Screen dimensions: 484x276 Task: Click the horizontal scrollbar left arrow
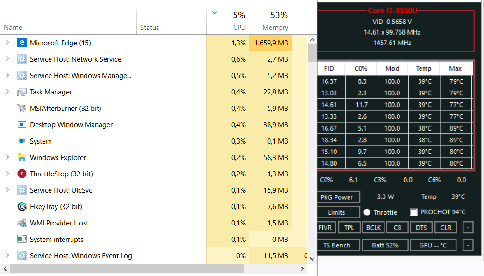click(x=5, y=269)
